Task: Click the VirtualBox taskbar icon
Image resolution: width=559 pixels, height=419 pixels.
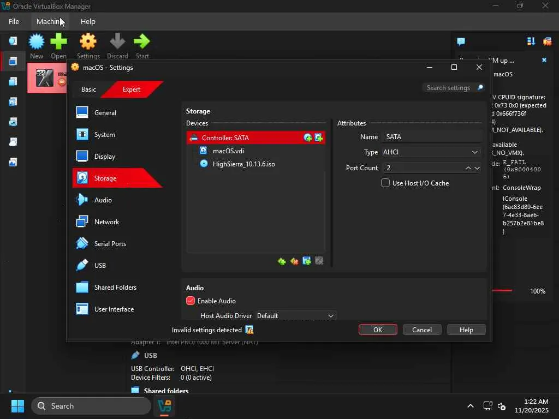Action: pos(164,406)
